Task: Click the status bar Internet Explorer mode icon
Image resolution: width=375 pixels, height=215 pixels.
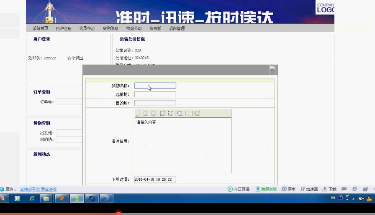Action: tap(354, 189)
